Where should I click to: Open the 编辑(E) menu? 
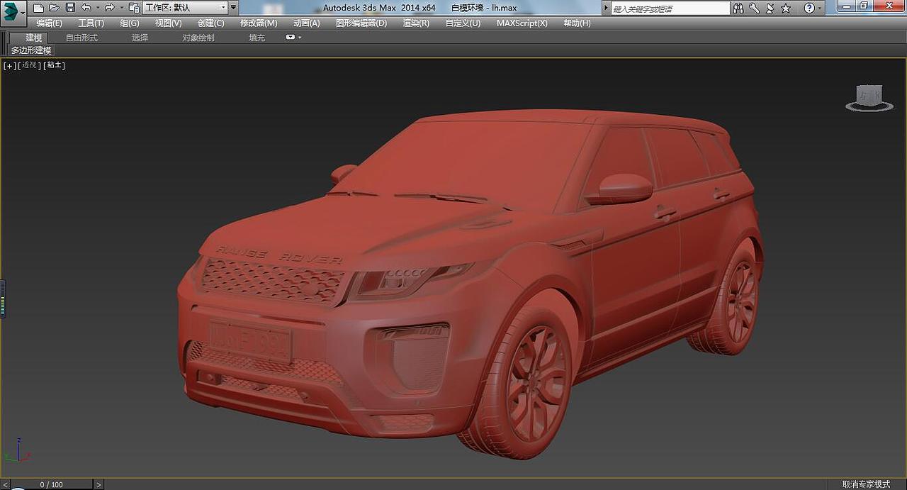click(x=49, y=23)
